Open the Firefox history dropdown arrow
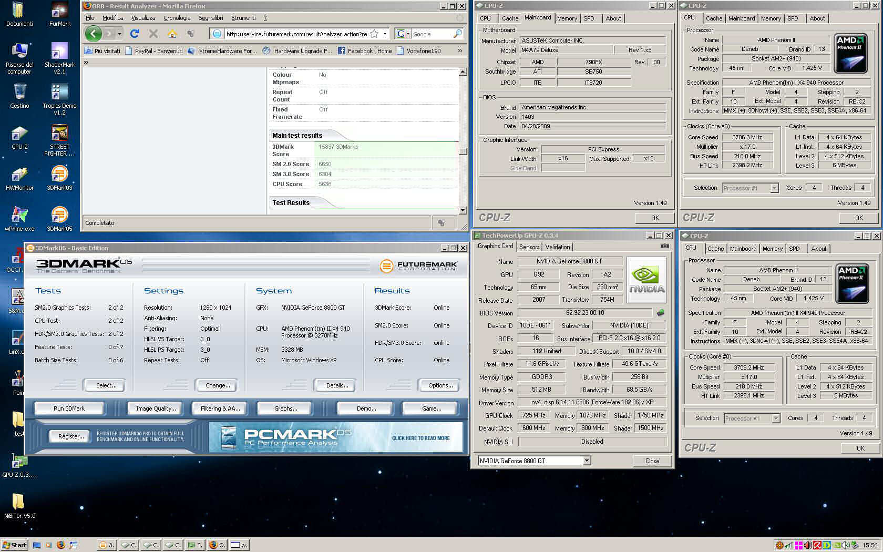 click(x=119, y=34)
